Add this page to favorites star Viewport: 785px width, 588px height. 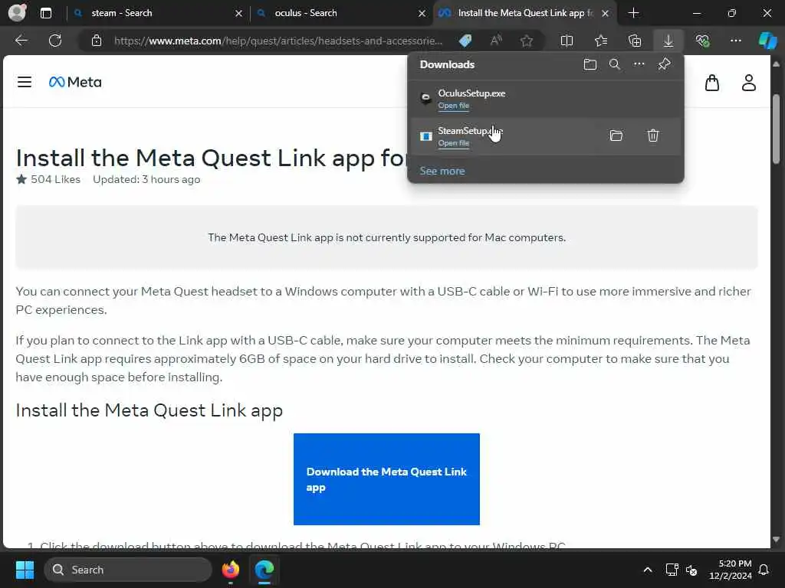[526, 41]
